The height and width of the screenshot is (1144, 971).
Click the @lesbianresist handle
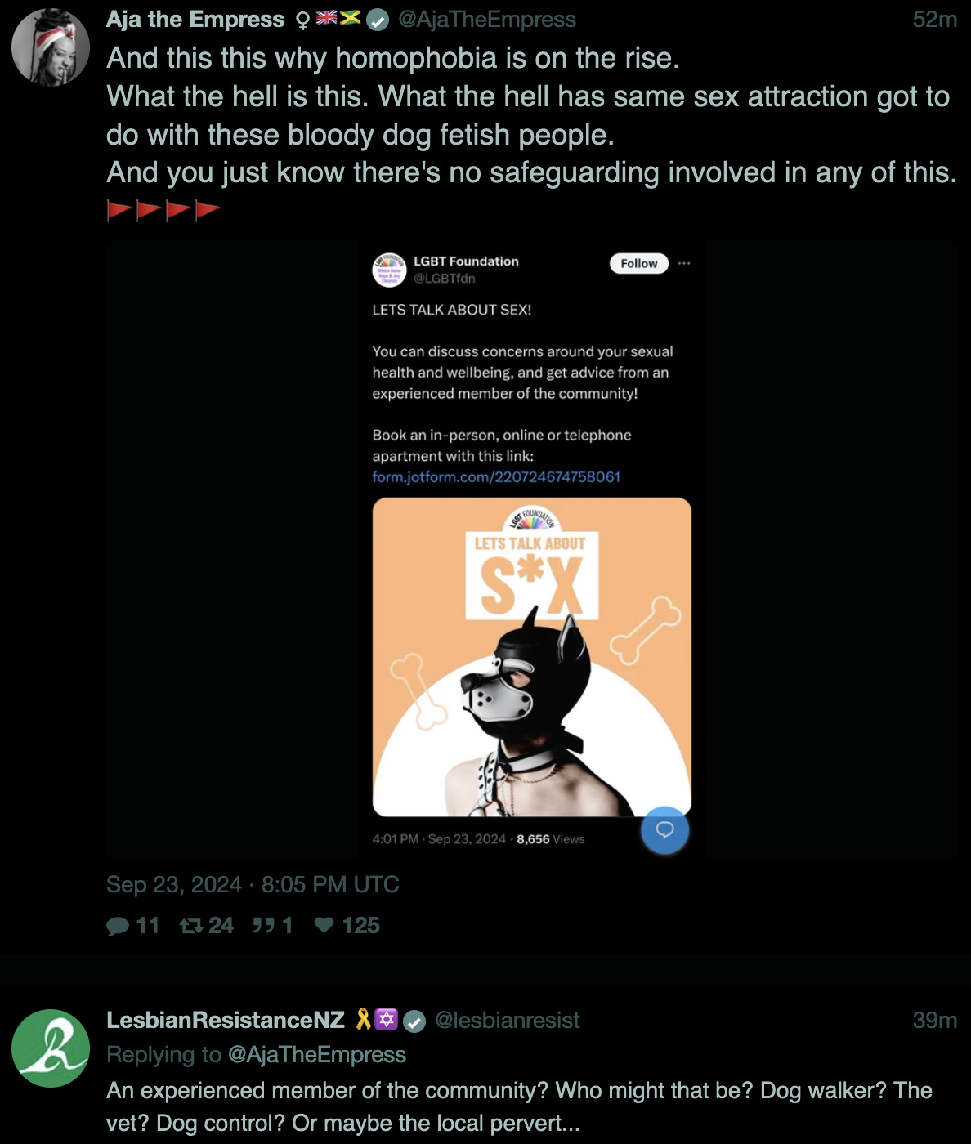(x=507, y=1021)
